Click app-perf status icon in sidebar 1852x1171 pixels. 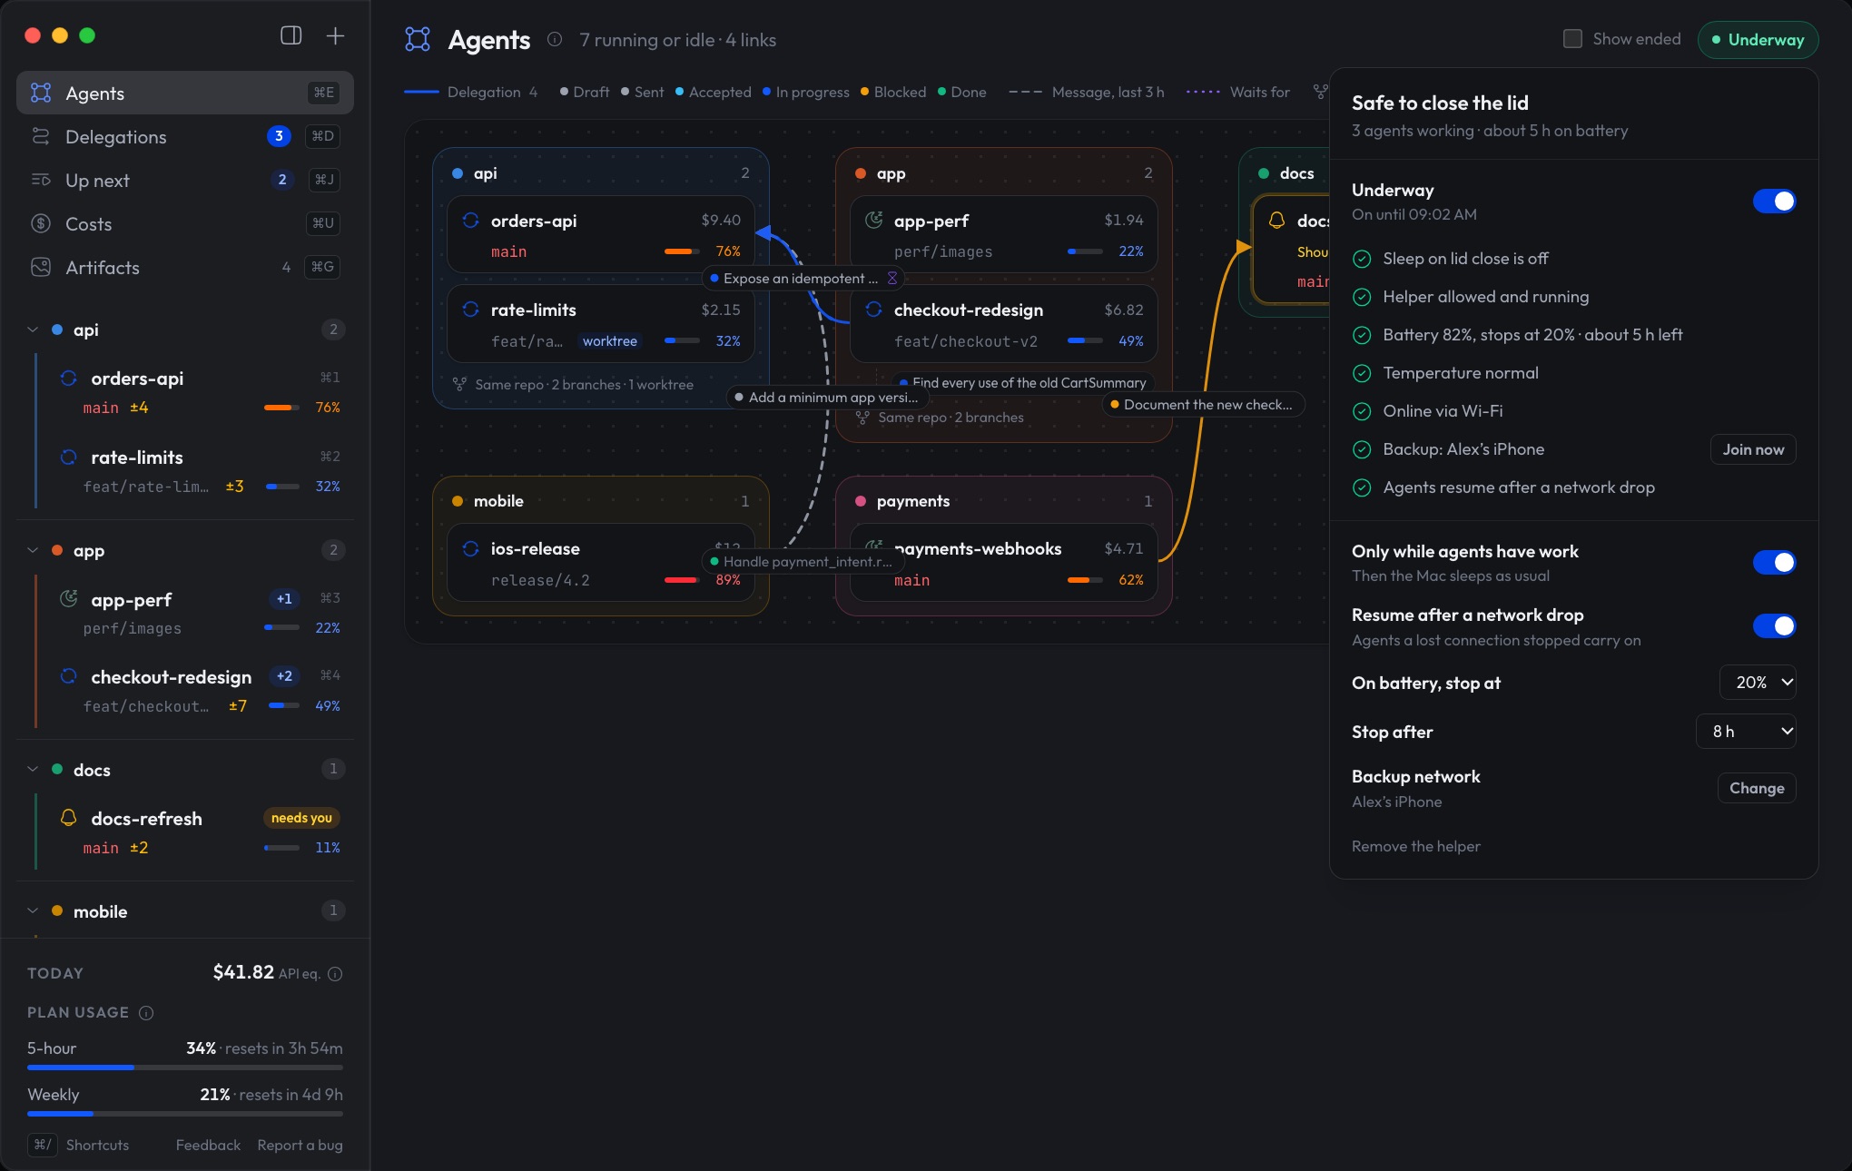[x=68, y=598]
